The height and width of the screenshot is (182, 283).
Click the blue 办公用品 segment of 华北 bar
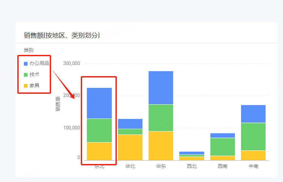130,124
